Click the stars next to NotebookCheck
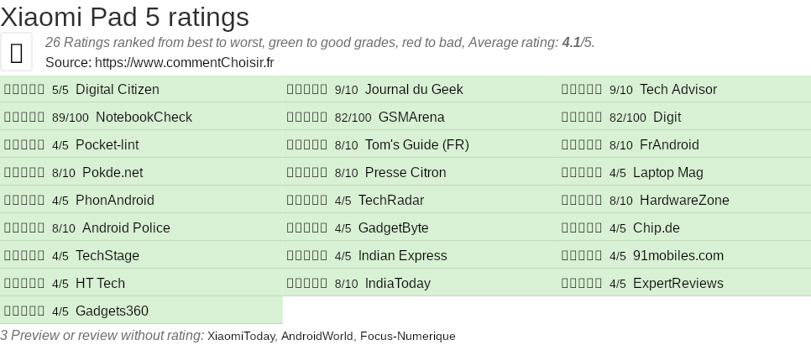 pos(24,118)
